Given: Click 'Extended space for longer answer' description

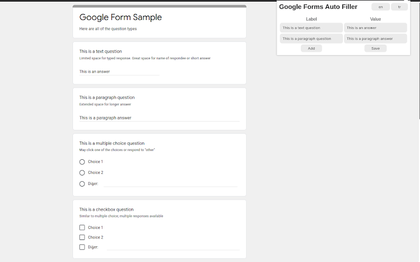Looking at the screenshot, I should tap(105, 104).
